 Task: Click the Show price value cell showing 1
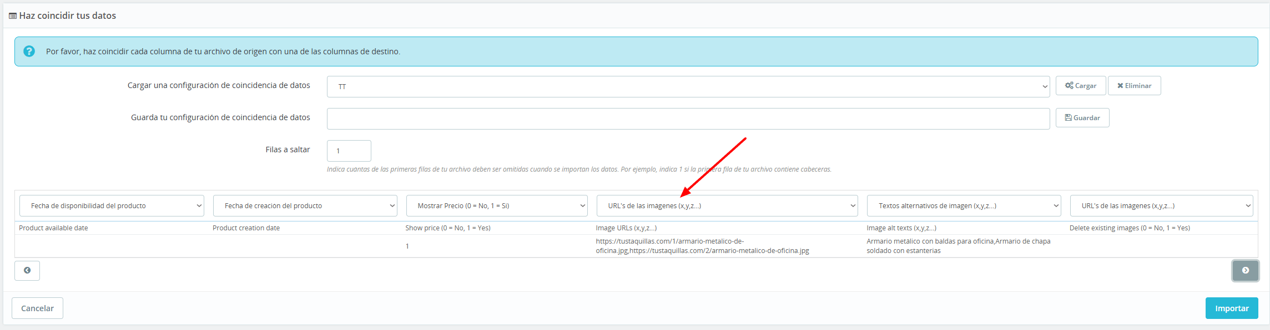[x=407, y=246]
